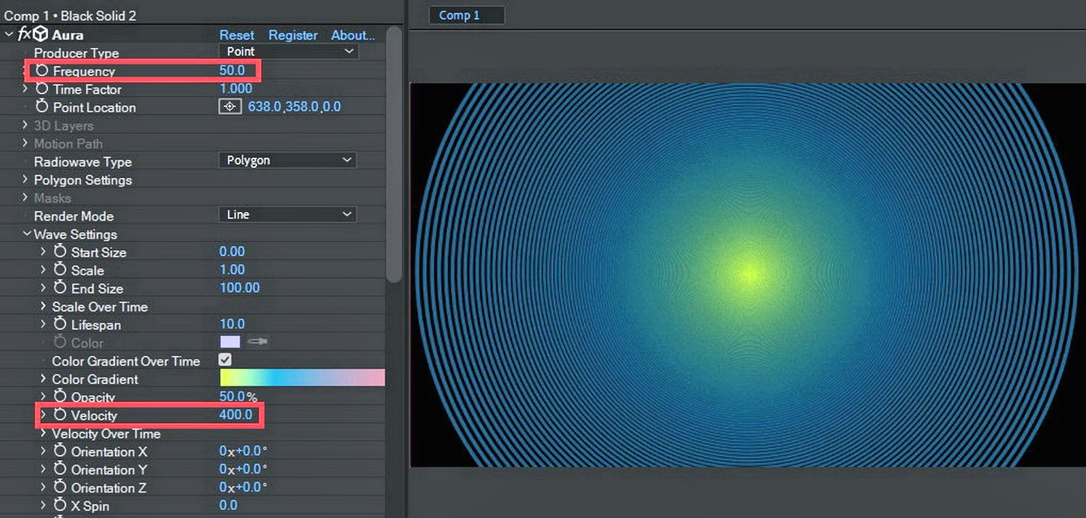Click the Aura 3D cube icon

[x=41, y=34]
